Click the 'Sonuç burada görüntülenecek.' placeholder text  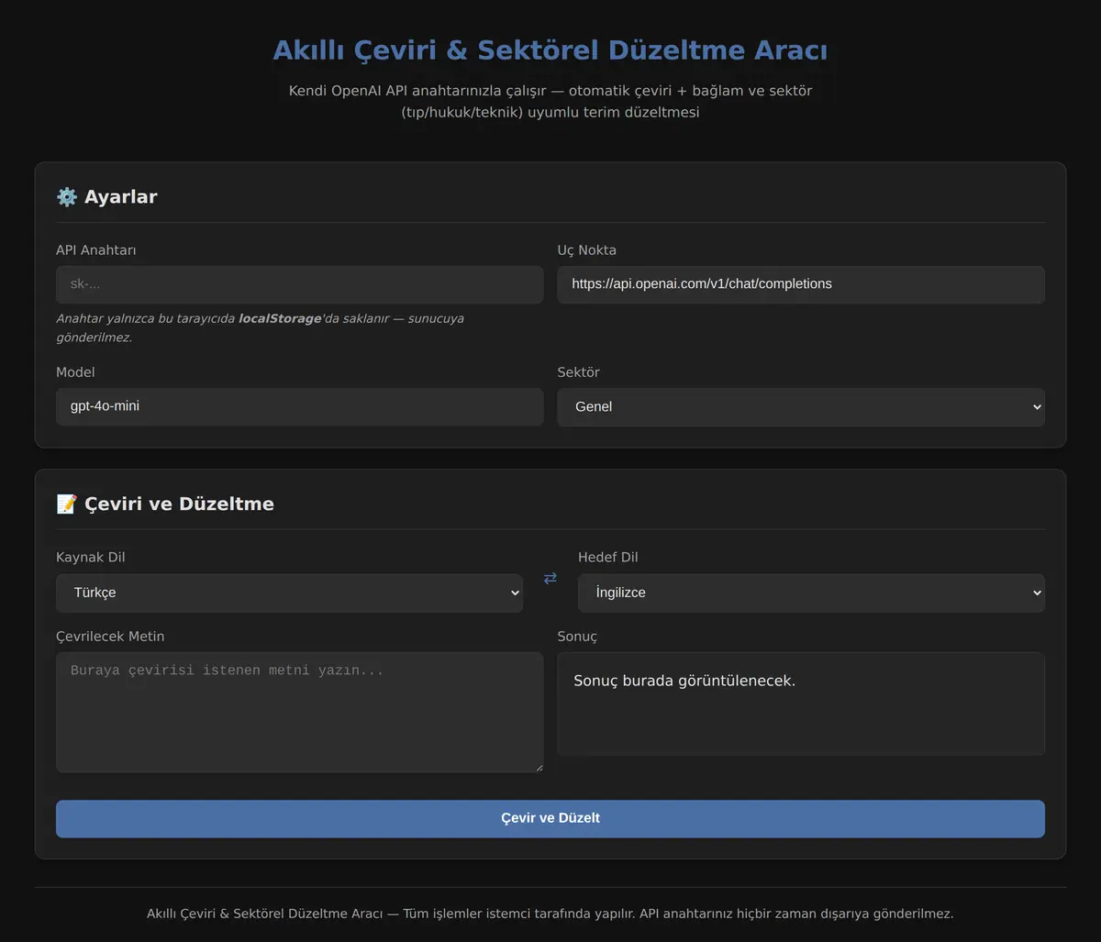684,681
